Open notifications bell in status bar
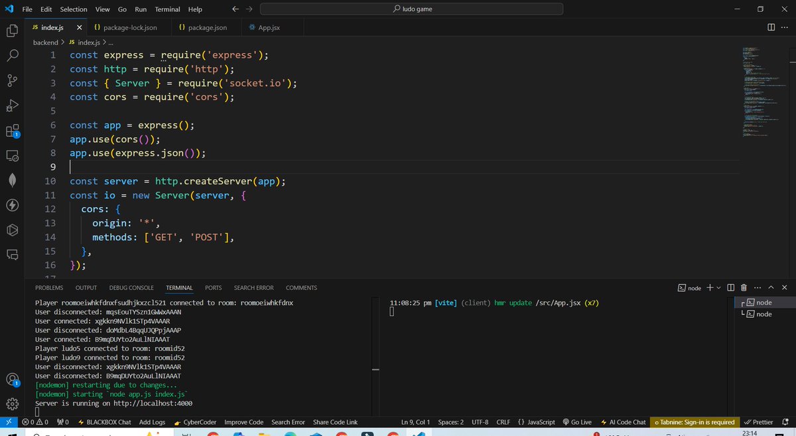Viewport: 796px width, 436px height. (785, 422)
